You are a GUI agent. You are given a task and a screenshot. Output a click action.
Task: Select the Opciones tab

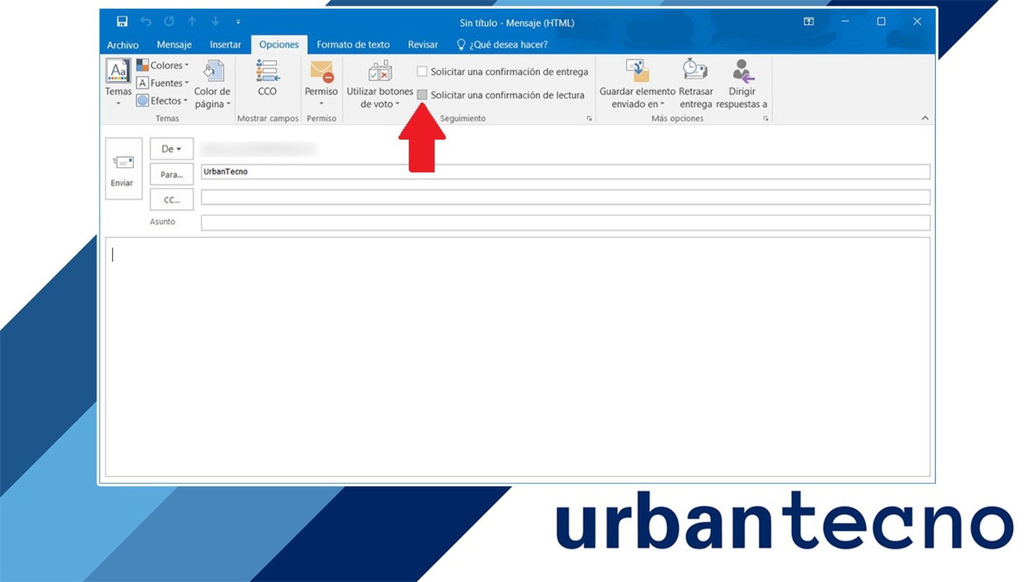279,45
